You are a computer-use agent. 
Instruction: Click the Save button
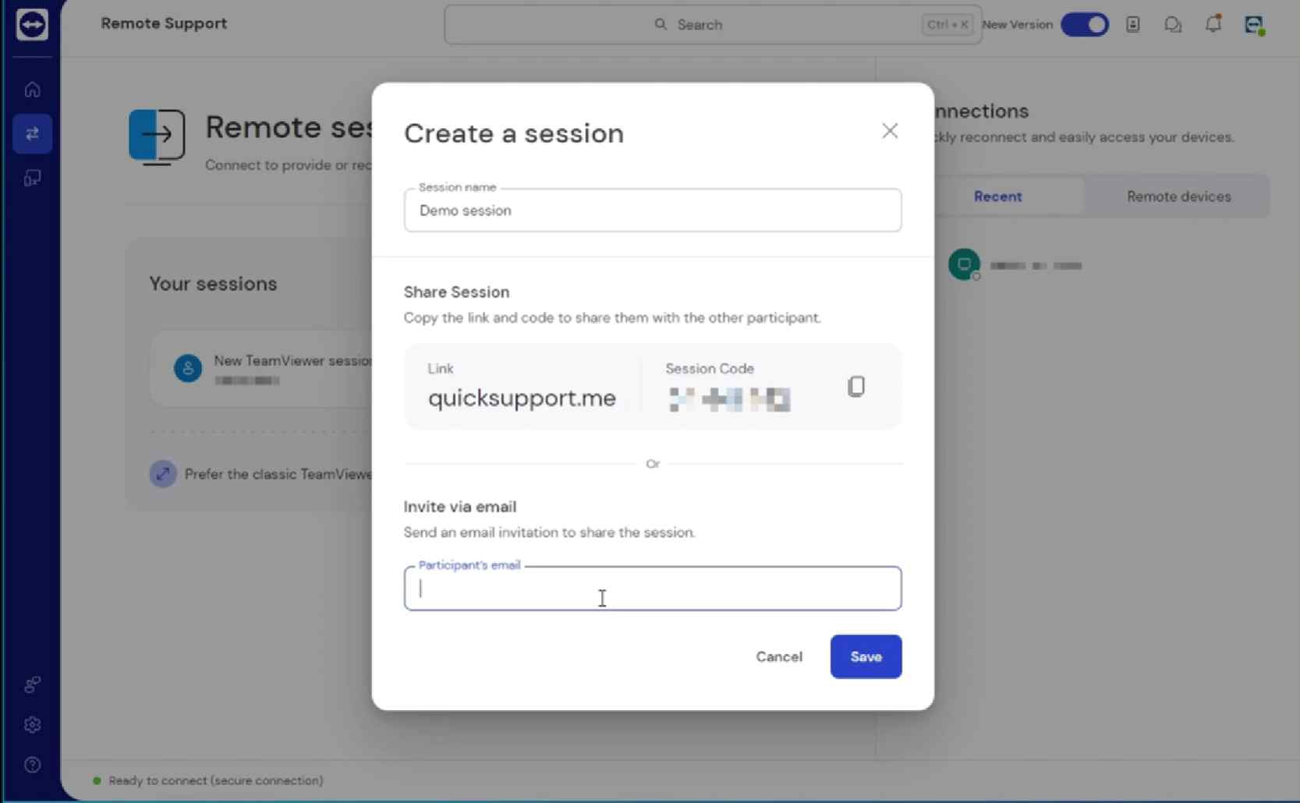(x=866, y=656)
